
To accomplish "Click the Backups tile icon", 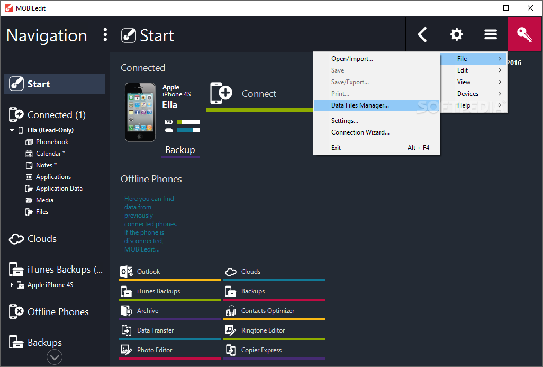I will (x=231, y=291).
